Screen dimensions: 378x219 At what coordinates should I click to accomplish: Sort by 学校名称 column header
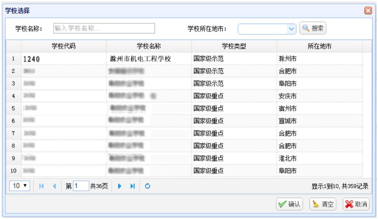point(149,46)
